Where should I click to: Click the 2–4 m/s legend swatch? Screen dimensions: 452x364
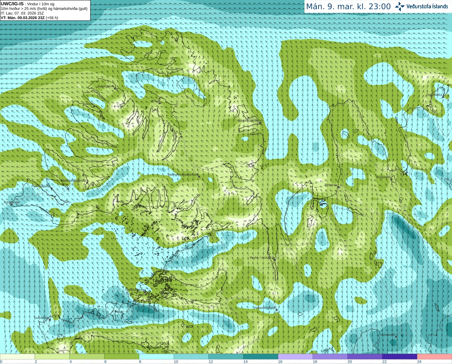52,357
